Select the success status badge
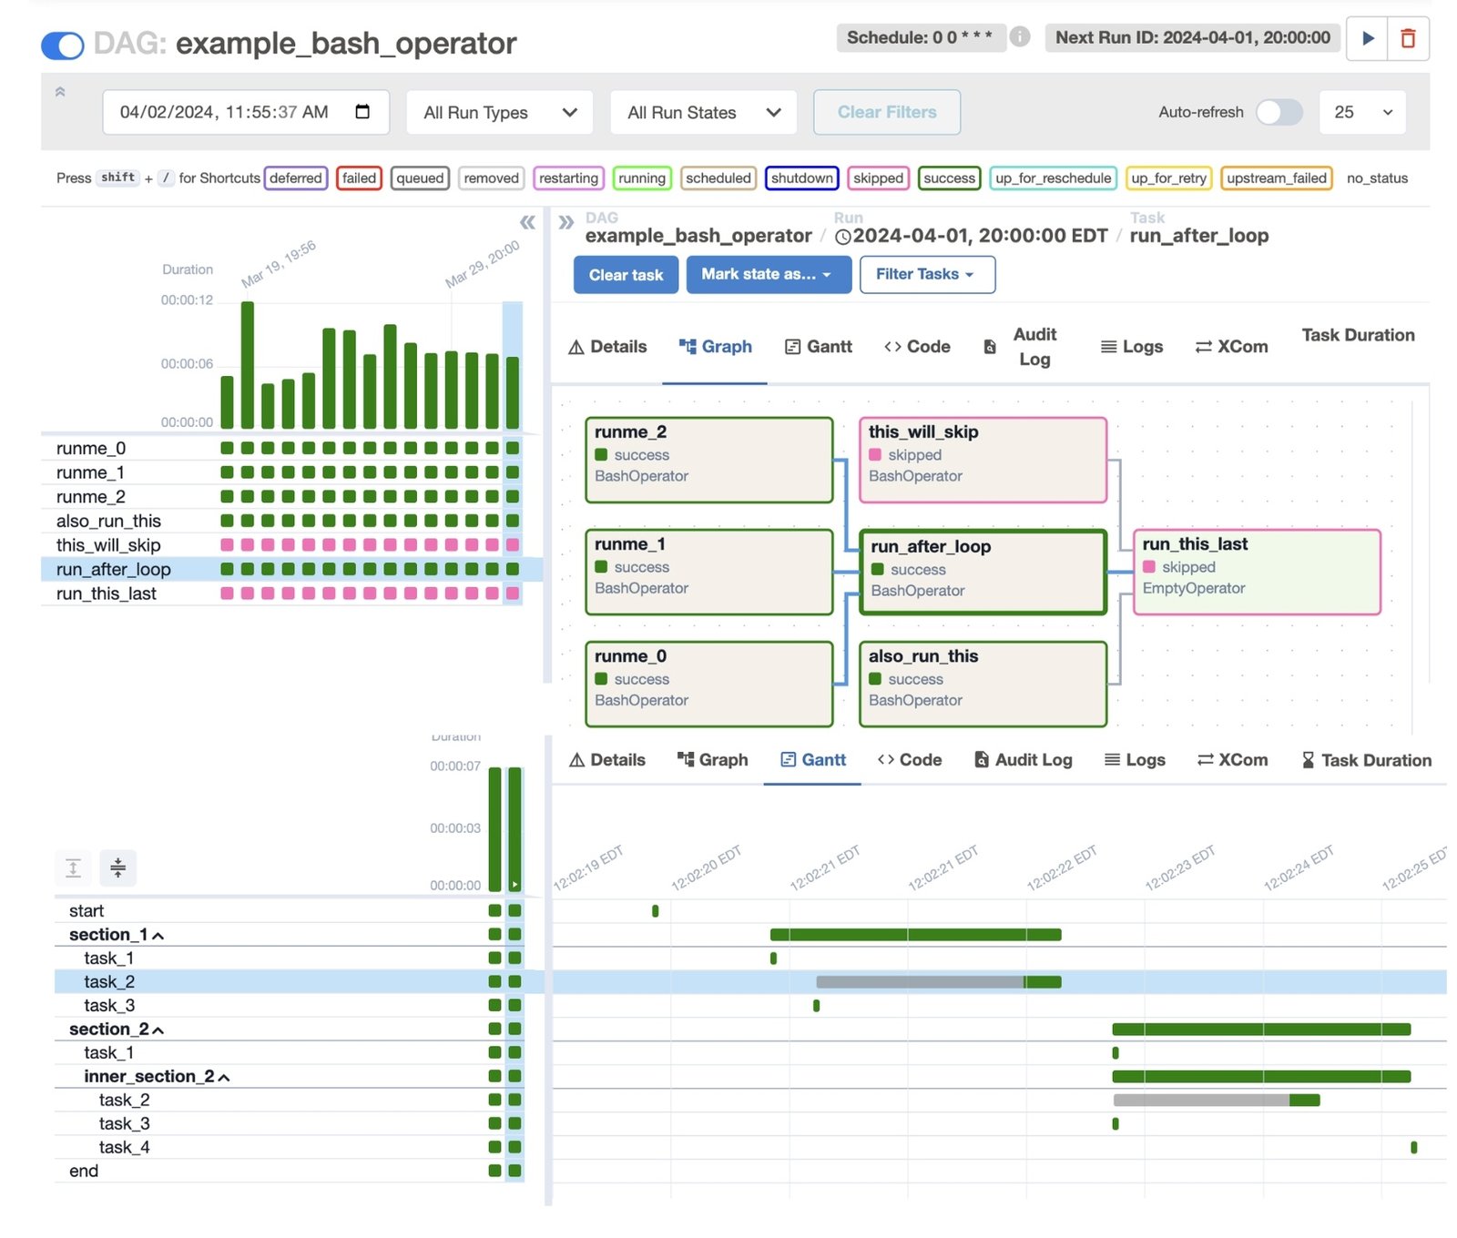The width and height of the screenshot is (1457, 1238). tap(949, 178)
